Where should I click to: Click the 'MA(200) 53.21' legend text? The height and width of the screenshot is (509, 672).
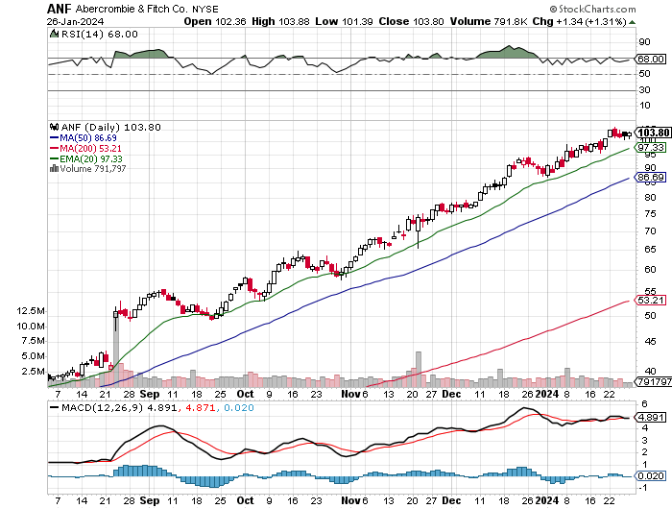(90, 148)
